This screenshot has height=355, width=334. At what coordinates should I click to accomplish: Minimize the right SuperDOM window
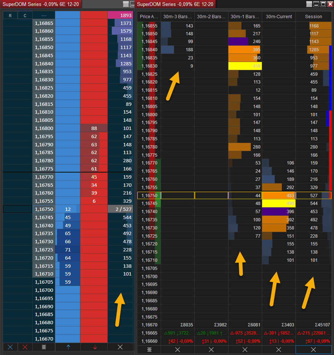[316, 4]
